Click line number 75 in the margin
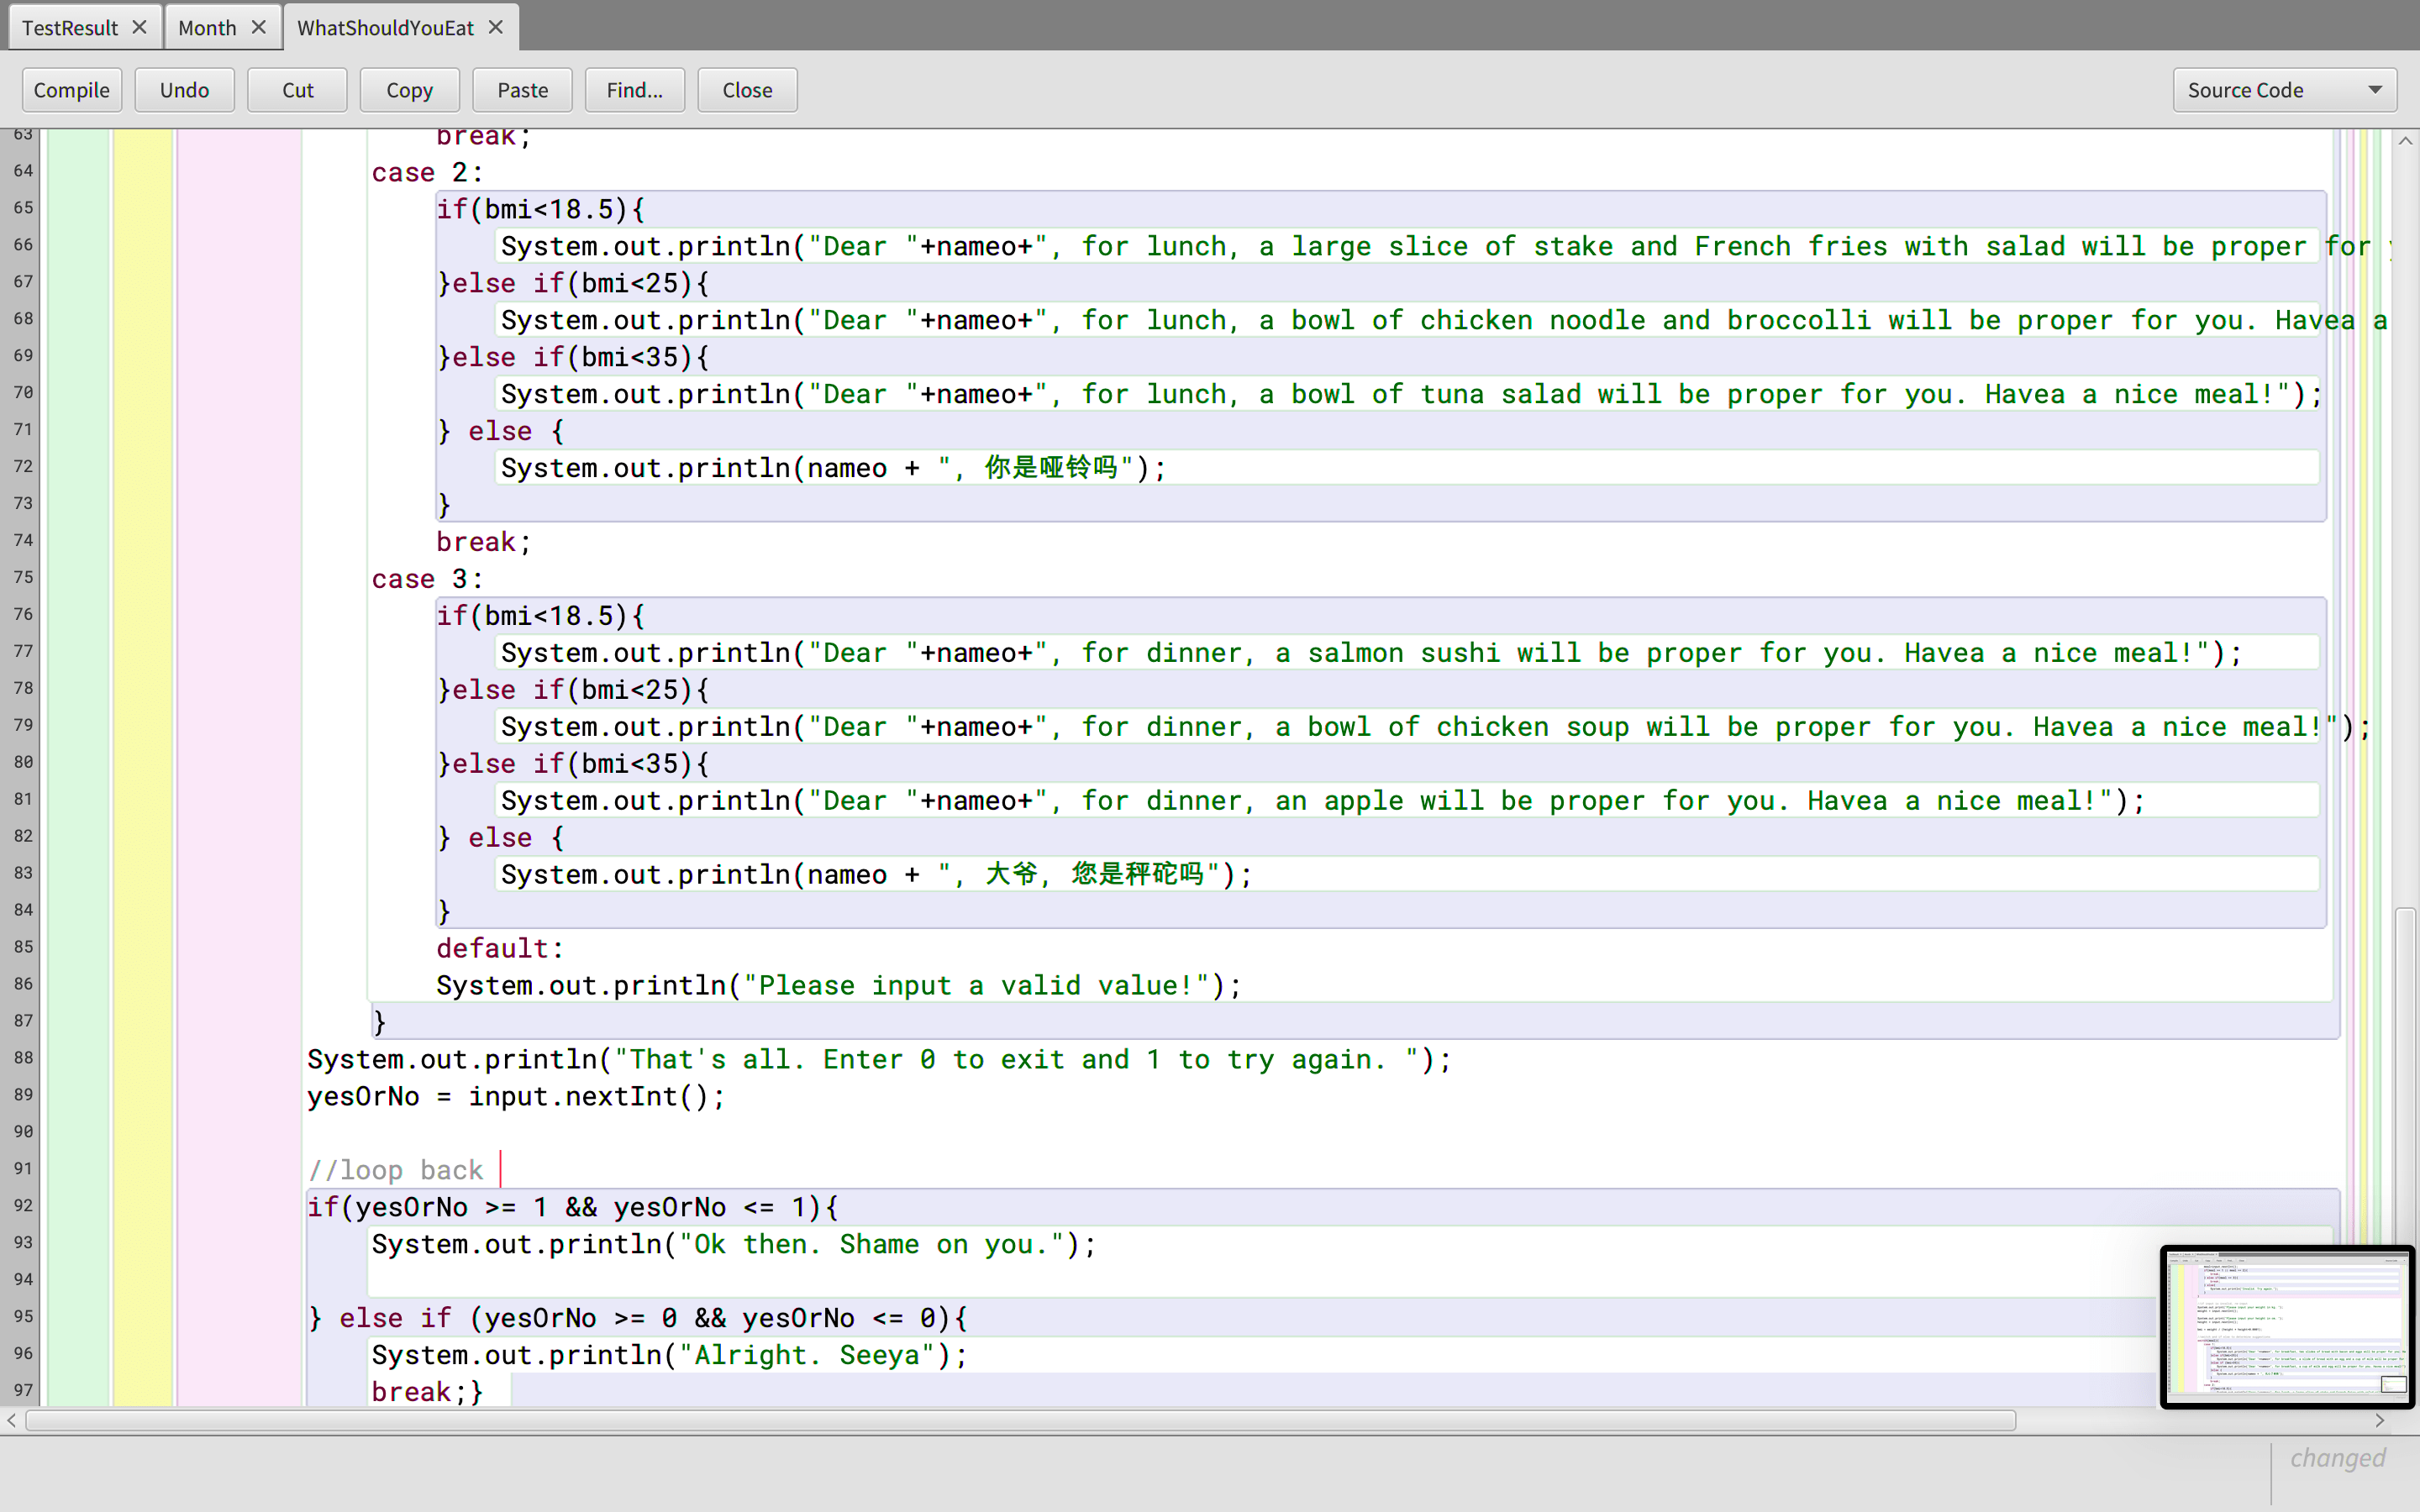 tap(23, 577)
